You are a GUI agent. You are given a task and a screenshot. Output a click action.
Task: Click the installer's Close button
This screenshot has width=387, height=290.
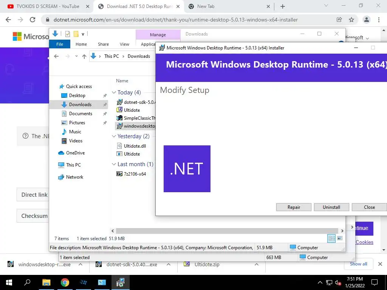pyautogui.click(x=369, y=207)
